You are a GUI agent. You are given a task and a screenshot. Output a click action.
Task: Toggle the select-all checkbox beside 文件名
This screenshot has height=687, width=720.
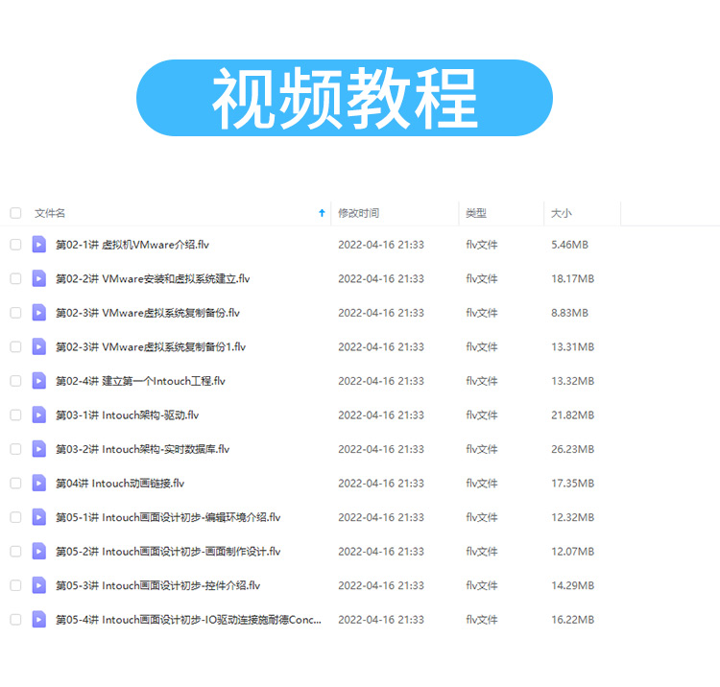(15, 213)
